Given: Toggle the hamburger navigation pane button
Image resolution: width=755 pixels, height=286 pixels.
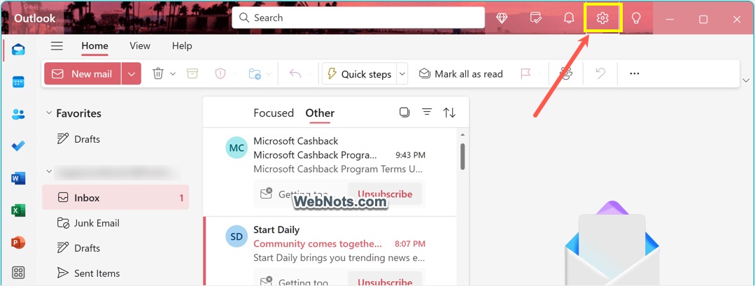Looking at the screenshot, I should click(57, 45).
